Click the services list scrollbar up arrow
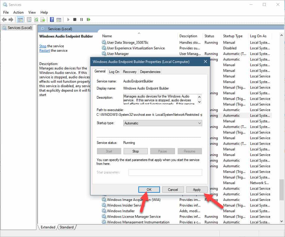This screenshot has height=237, width=285. click(281, 35)
